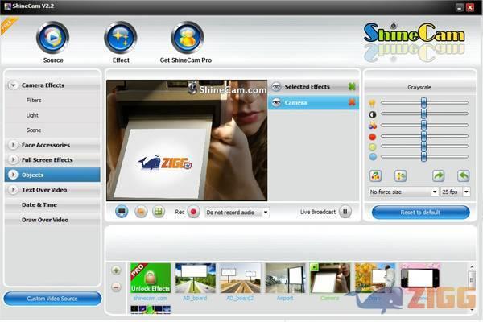The image size is (483, 322).
Task: Click the Reset to default button
Action: (420, 212)
